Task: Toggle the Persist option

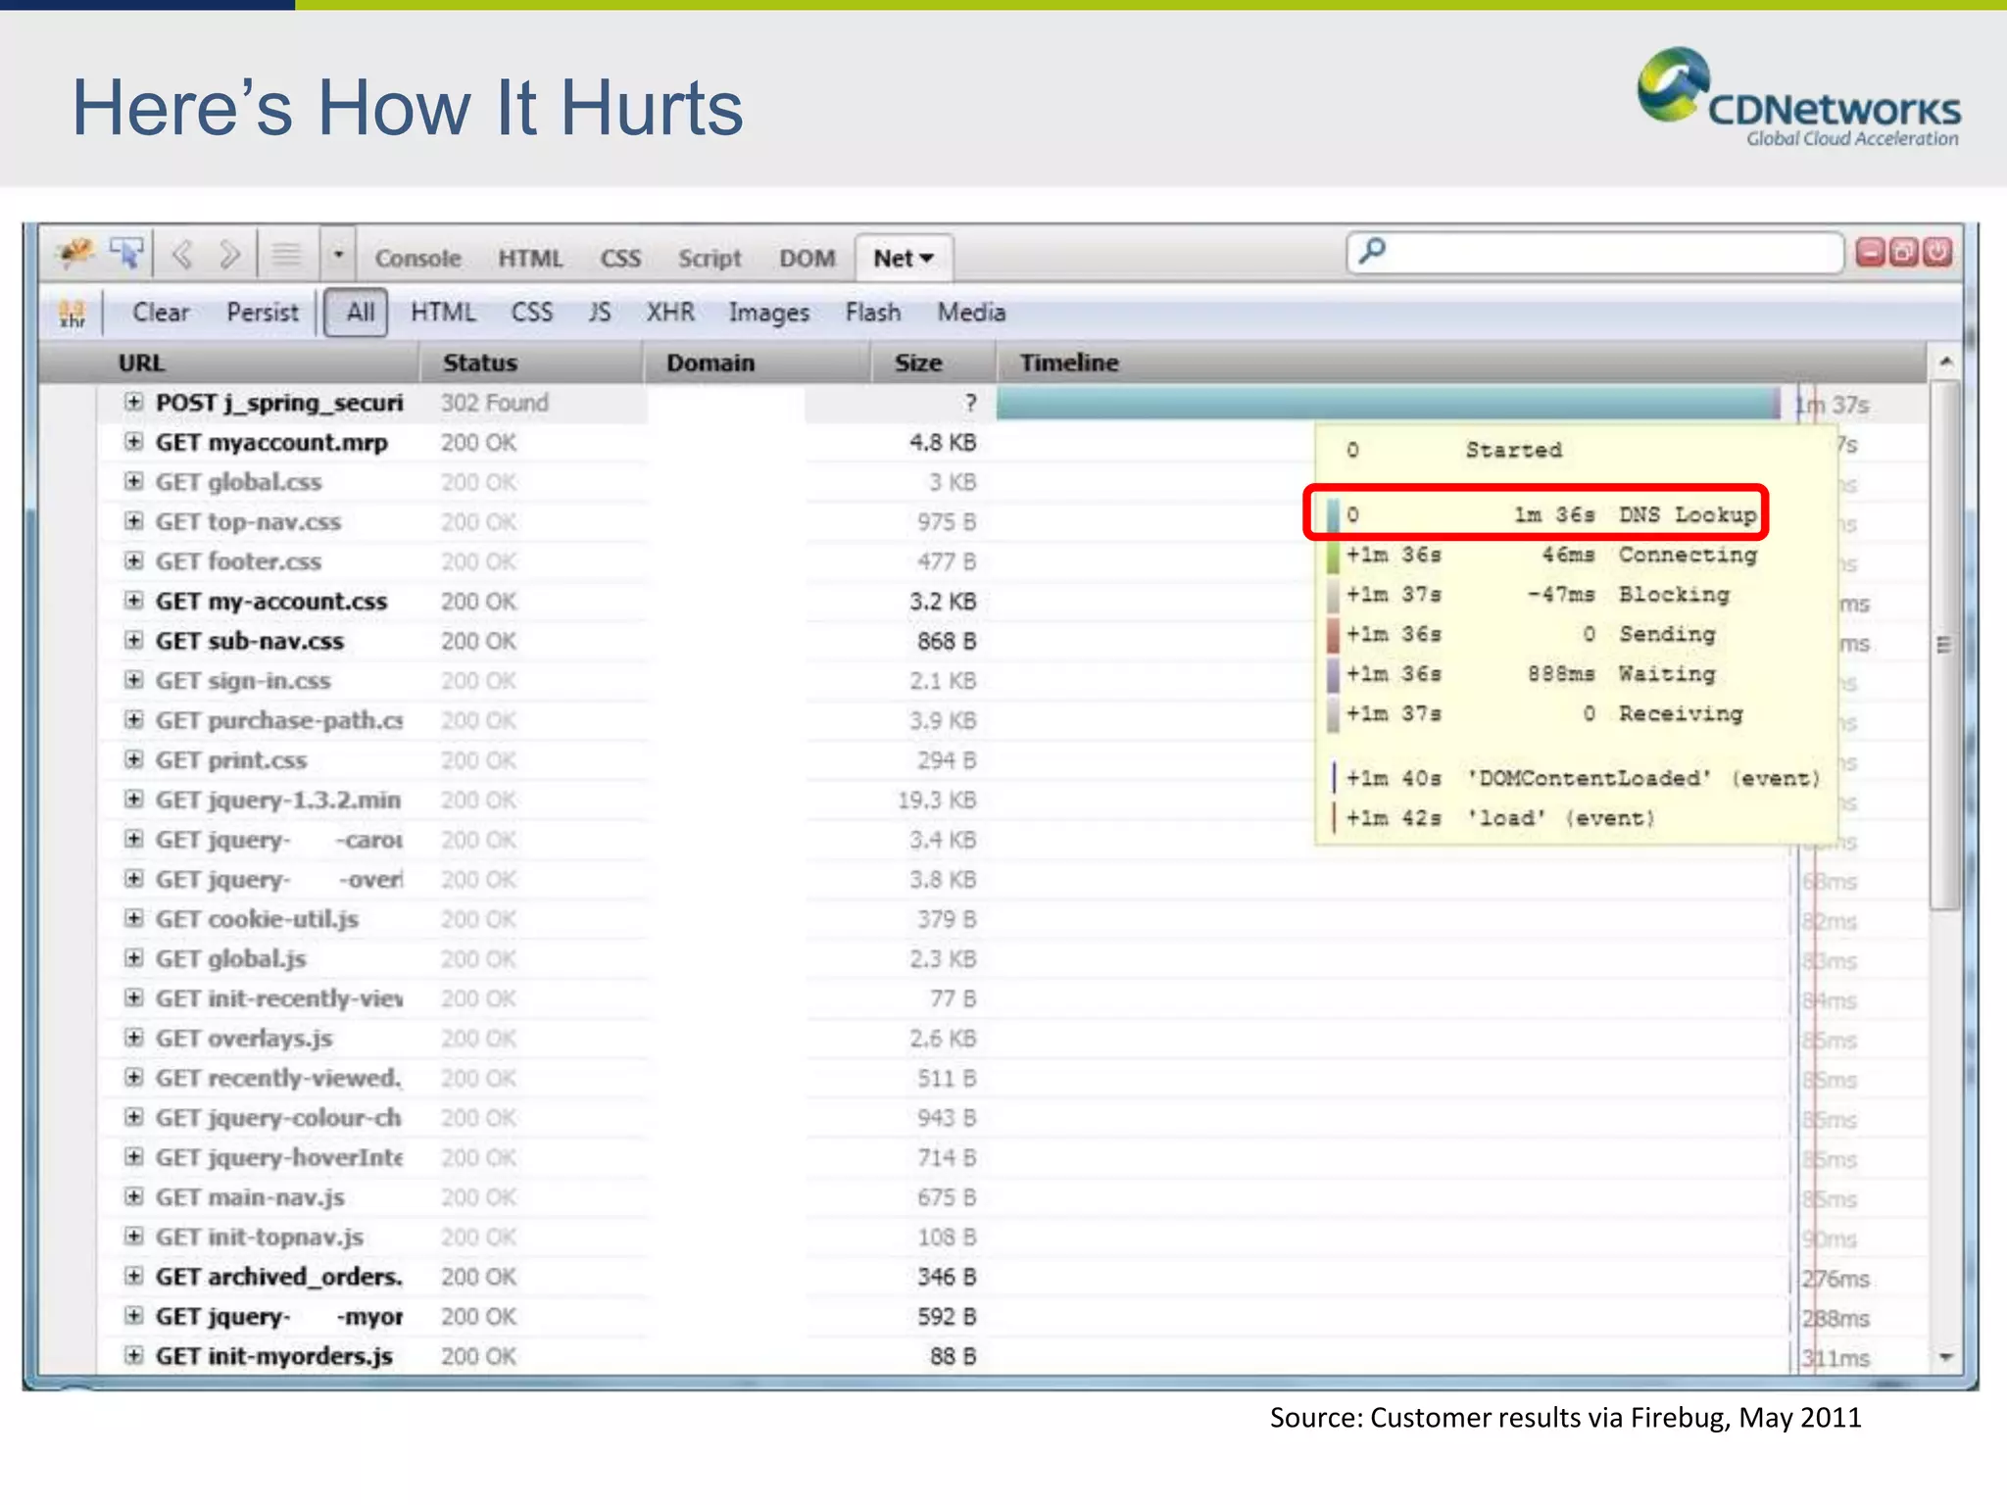Action: [263, 313]
